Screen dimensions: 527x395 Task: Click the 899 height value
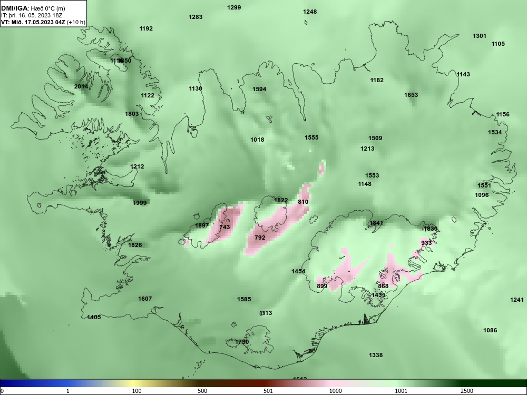point(322,286)
